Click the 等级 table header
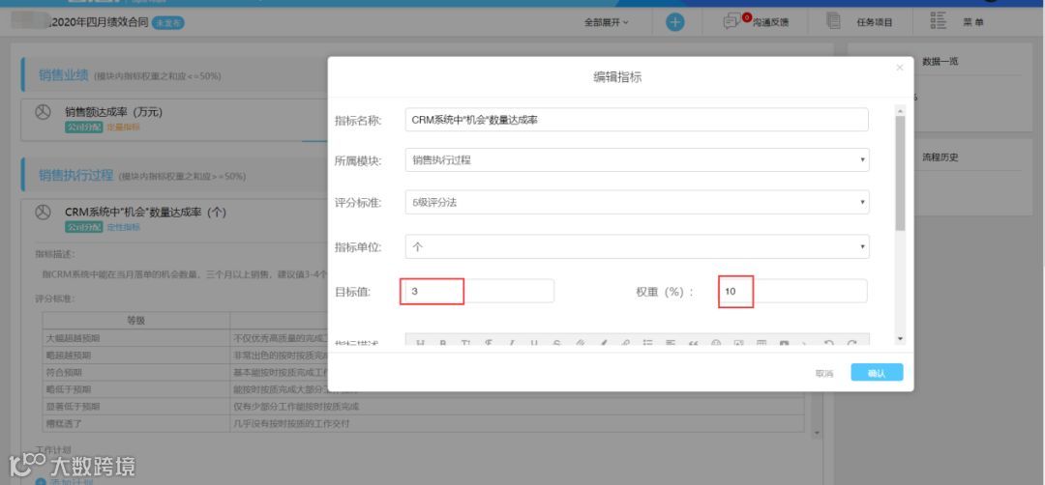Image resolution: width=1045 pixels, height=485 pixels. pyautogui.click(x=136, y=320)
